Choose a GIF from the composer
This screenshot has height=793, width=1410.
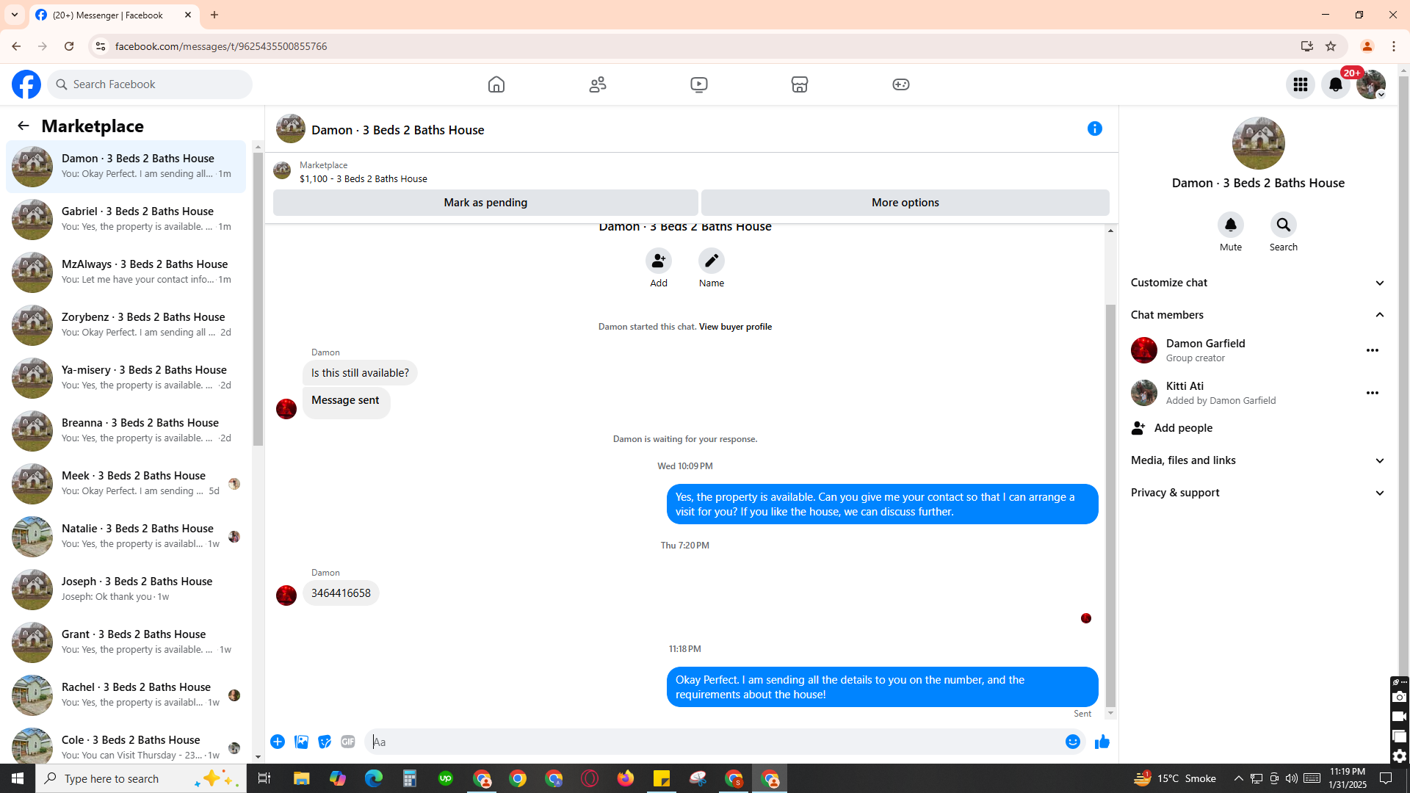coord(348,742)
